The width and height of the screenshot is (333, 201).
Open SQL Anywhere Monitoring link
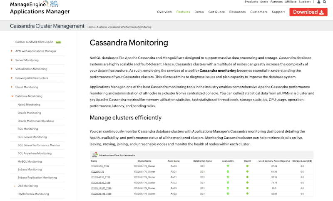pos(35,153)
